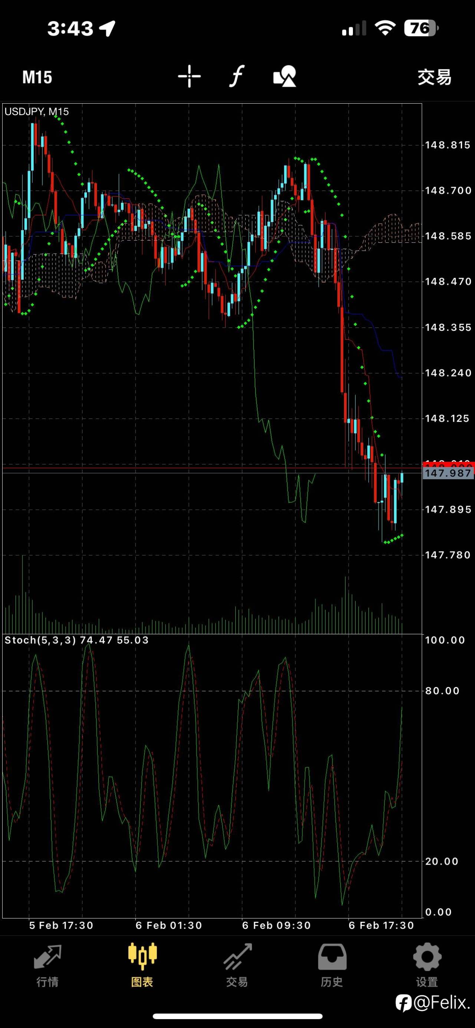Open the 历史 history tab
Screen dimensions: 475x1028
[x=332, y=965]
